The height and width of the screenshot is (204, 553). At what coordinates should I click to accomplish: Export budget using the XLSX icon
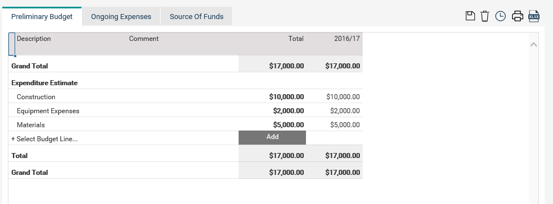click(x=533, y=16)
